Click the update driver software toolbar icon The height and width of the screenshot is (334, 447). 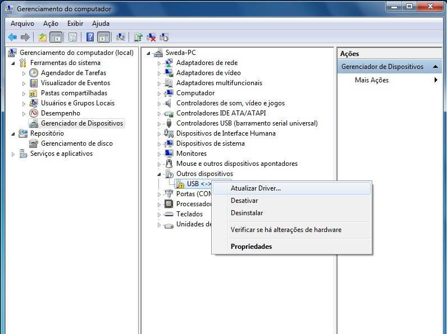click(138, 37)
